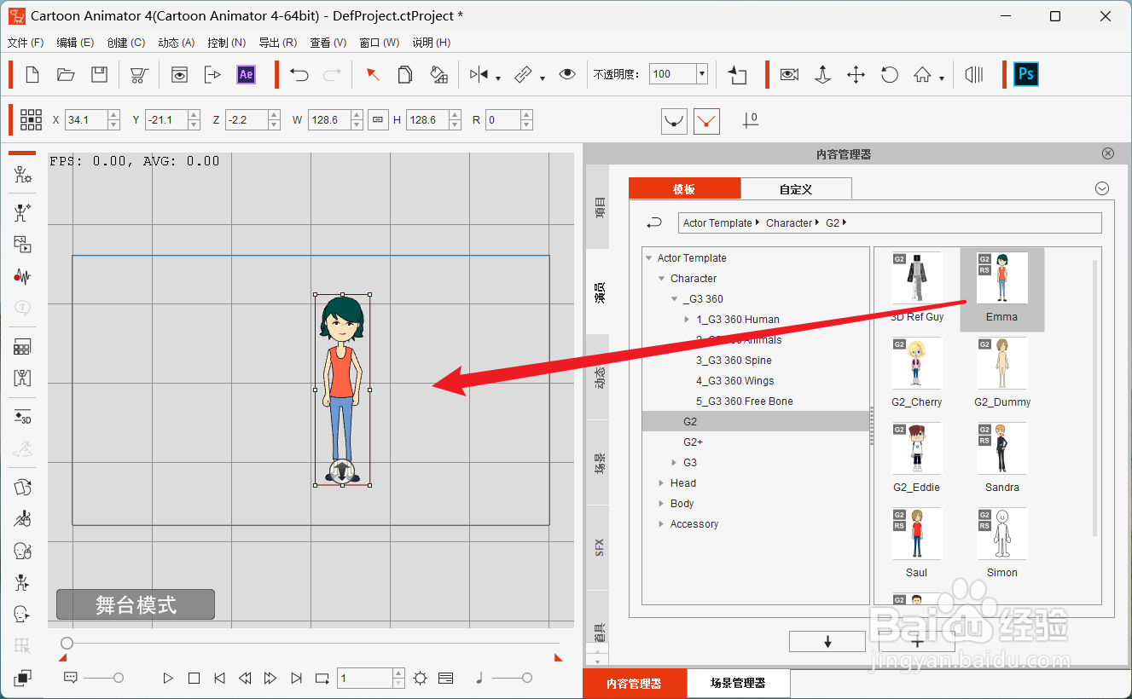This screenshot has height=699, width=1132.
Task: Redo the last undone action
Action: click(x=332, y=75)
